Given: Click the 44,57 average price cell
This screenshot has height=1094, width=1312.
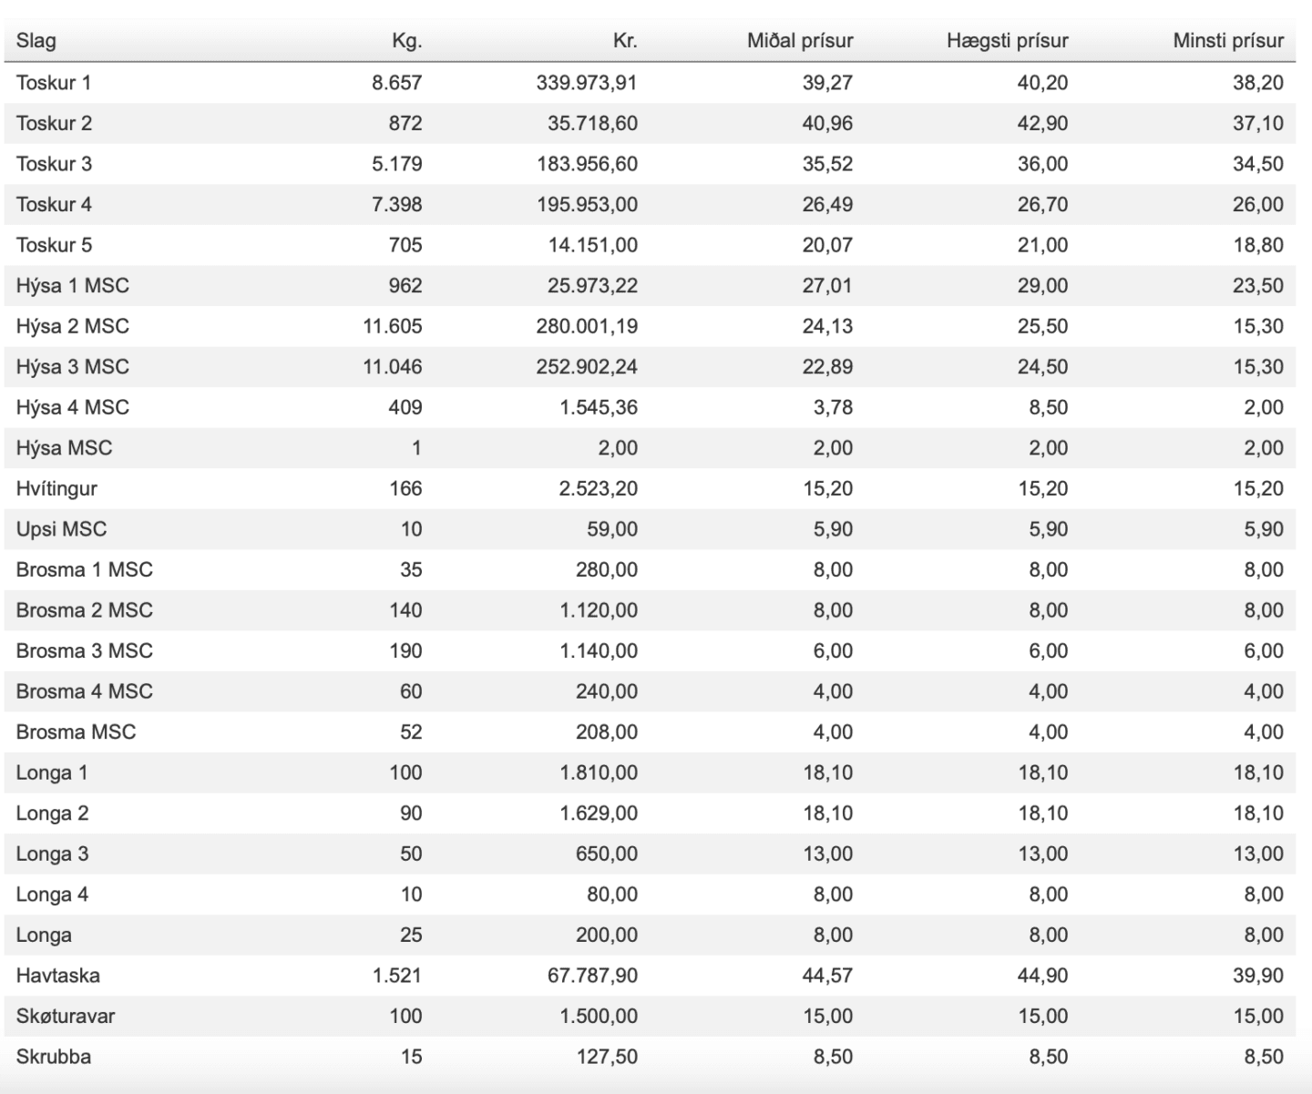Looking at the screenshot, I should [827, 976].
